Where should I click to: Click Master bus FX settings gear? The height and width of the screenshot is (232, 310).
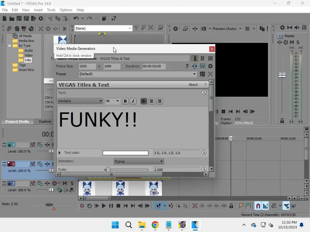coord(286,42)
